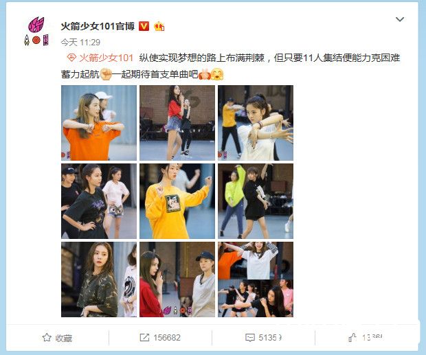The image size is (426, 355).
Task: Open the 火箭少女101 super topic link
Action: [x=106, y=58]
